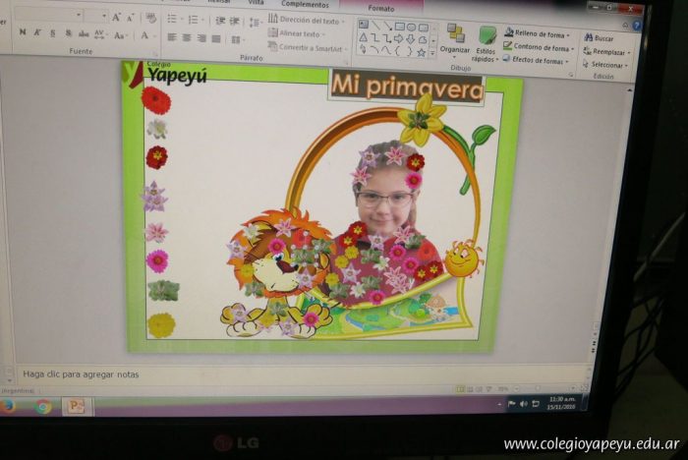Center-align the paragraph text

[x=186, y=38]
